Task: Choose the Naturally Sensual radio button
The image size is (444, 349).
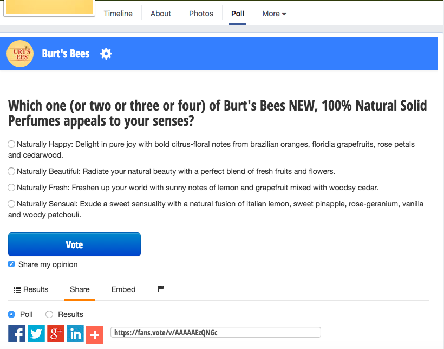Action: tap(11, 204)
